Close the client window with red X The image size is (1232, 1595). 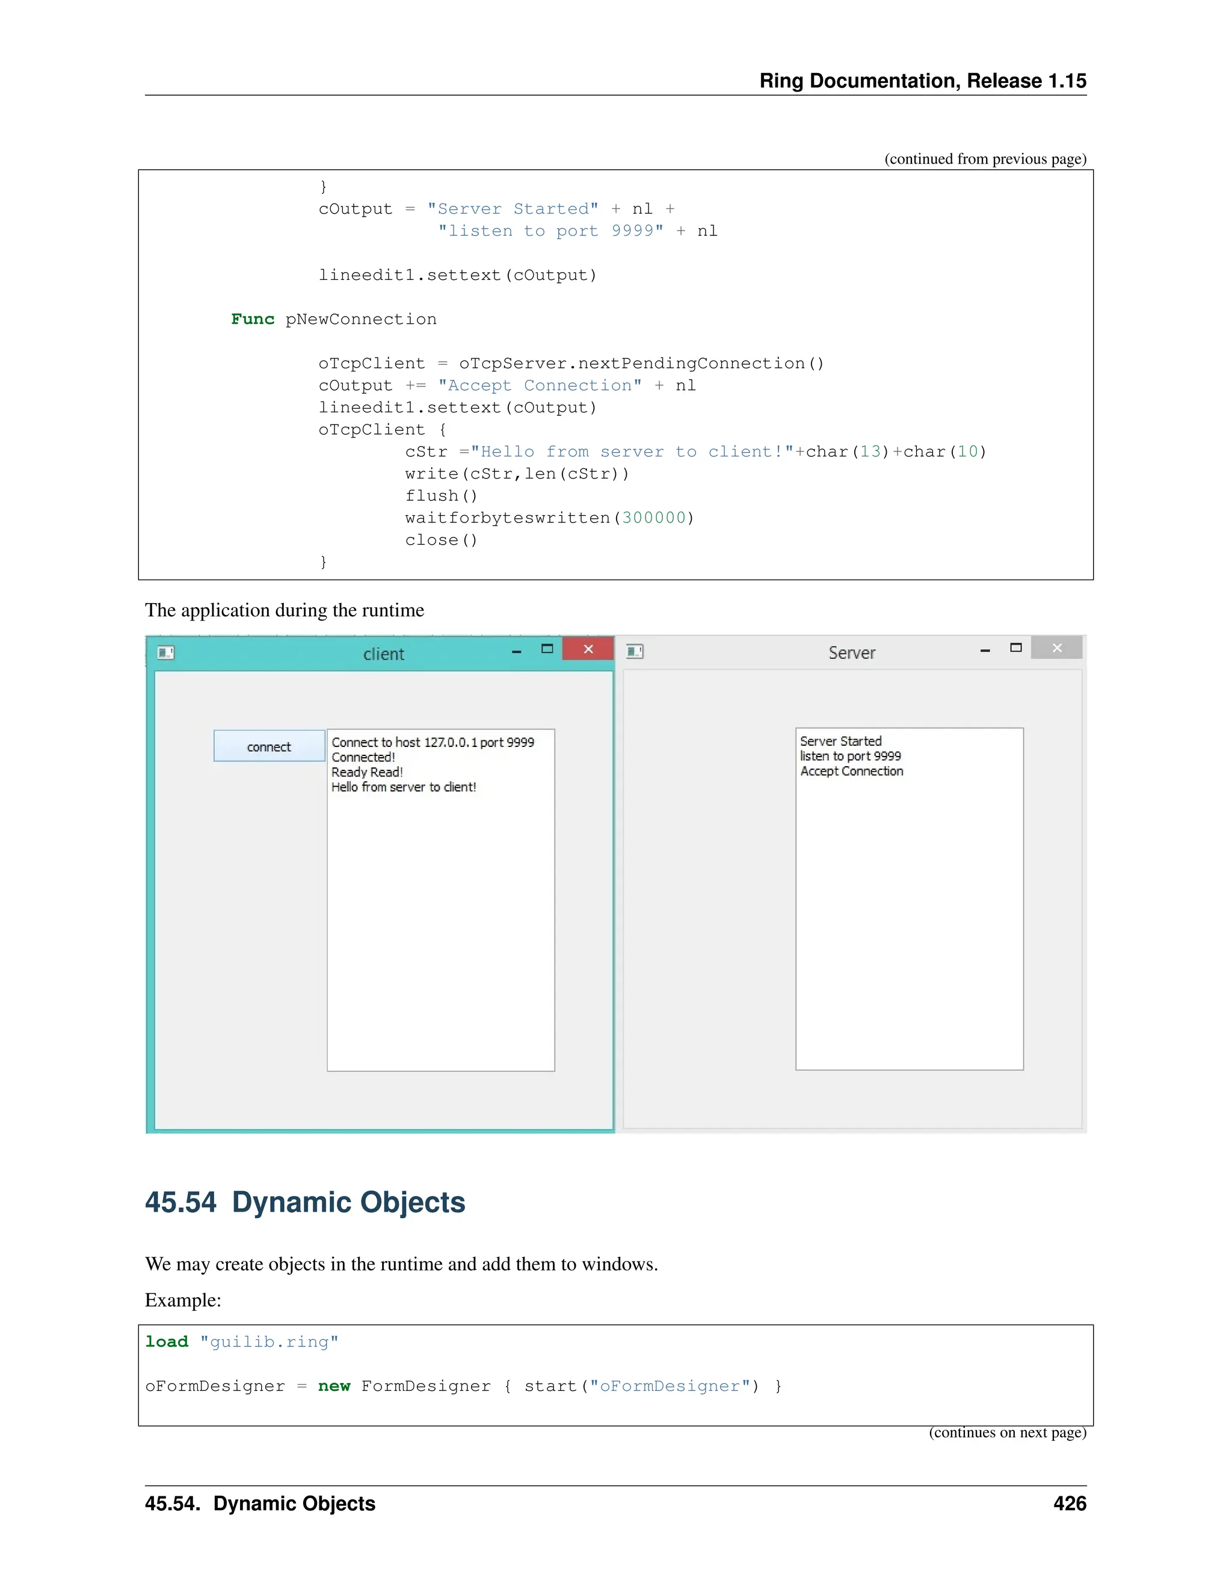pos(588,649)
